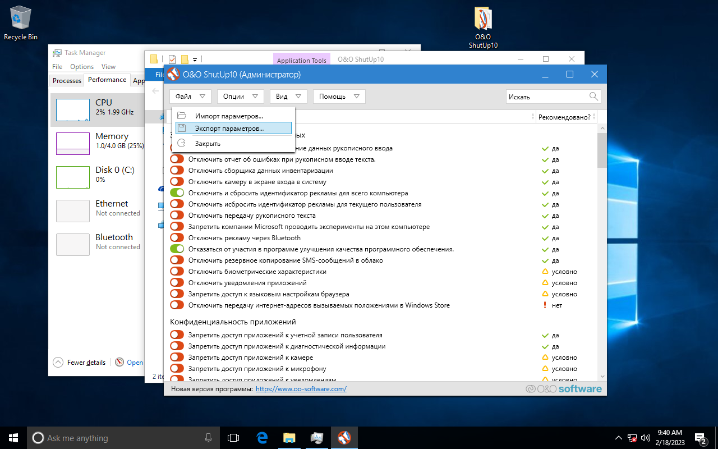Click the Task View taskbar icon

(233, 438)
